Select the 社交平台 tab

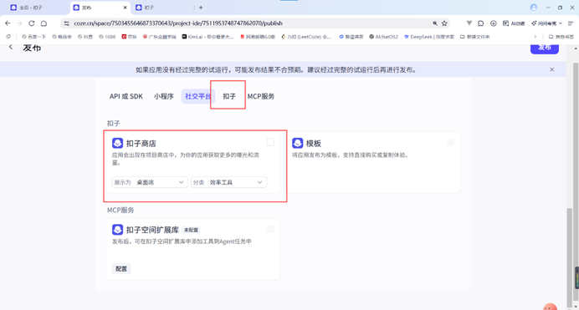[198, 96]
